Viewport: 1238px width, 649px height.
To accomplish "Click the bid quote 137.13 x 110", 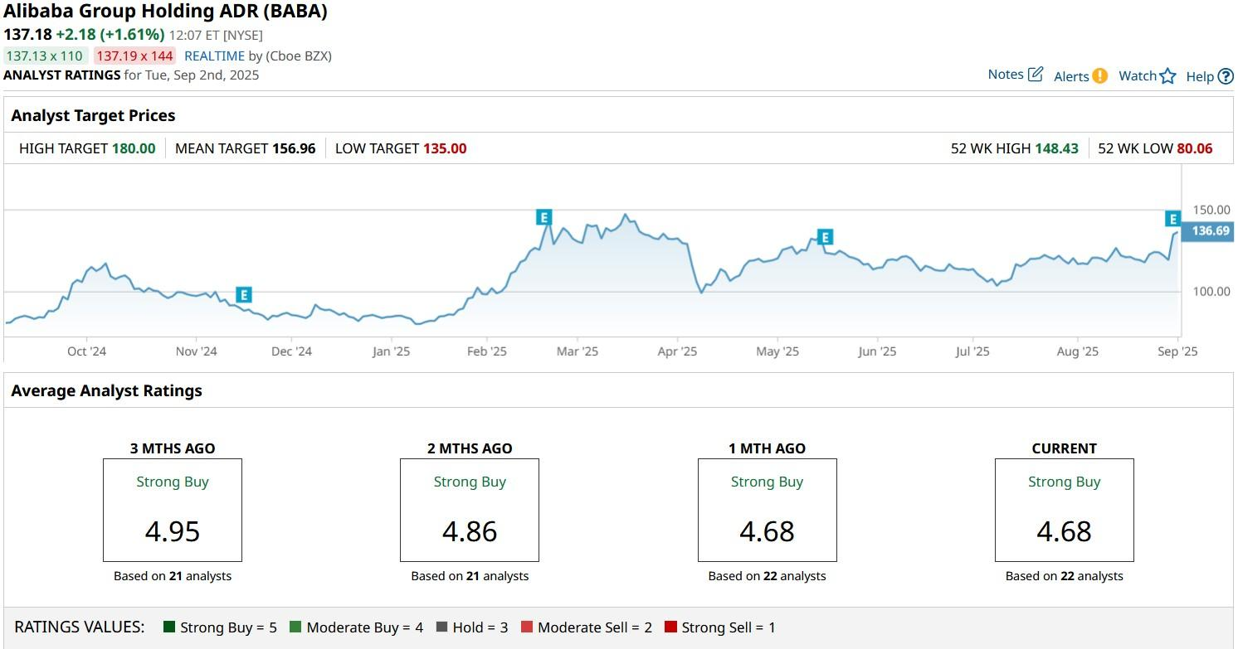I will (45, 56).
